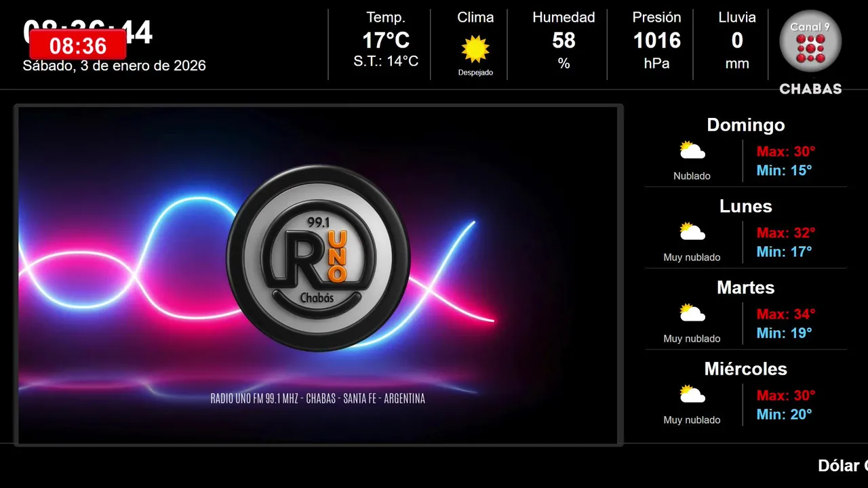Click the mm rainfall unit
The width and height of the screenshot is (868, 488).
[x=737, y=64]
